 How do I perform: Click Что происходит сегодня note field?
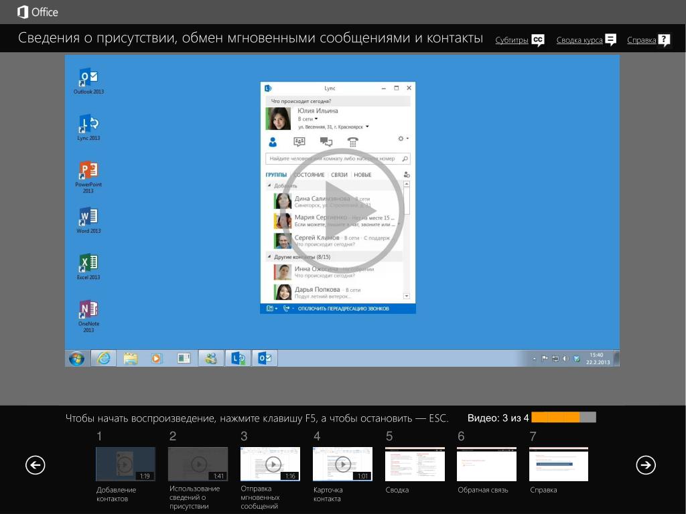pos(338,102)
